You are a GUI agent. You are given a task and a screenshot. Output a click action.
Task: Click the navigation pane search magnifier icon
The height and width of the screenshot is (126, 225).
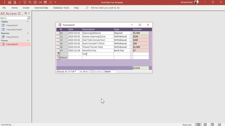pyautogui.click(x=29, y=18)
